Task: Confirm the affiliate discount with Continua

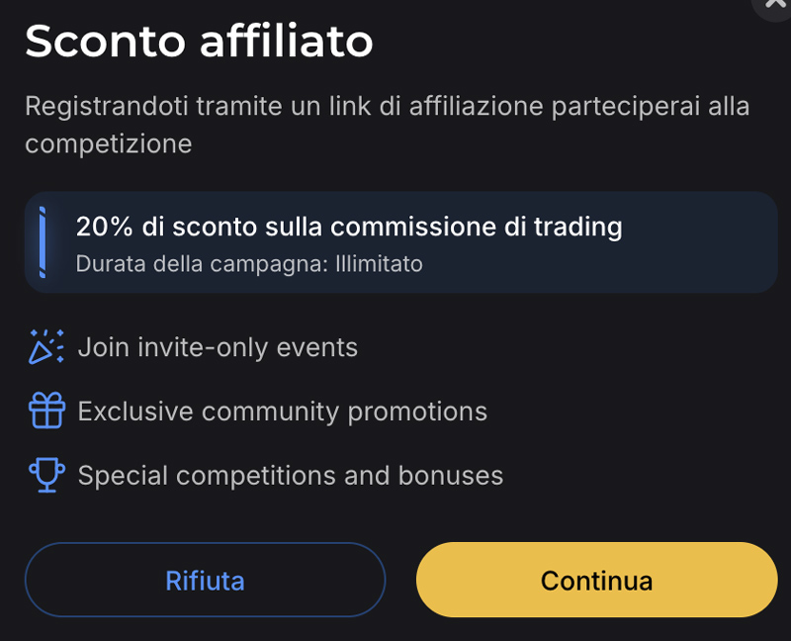Action: tap(596, 581)
